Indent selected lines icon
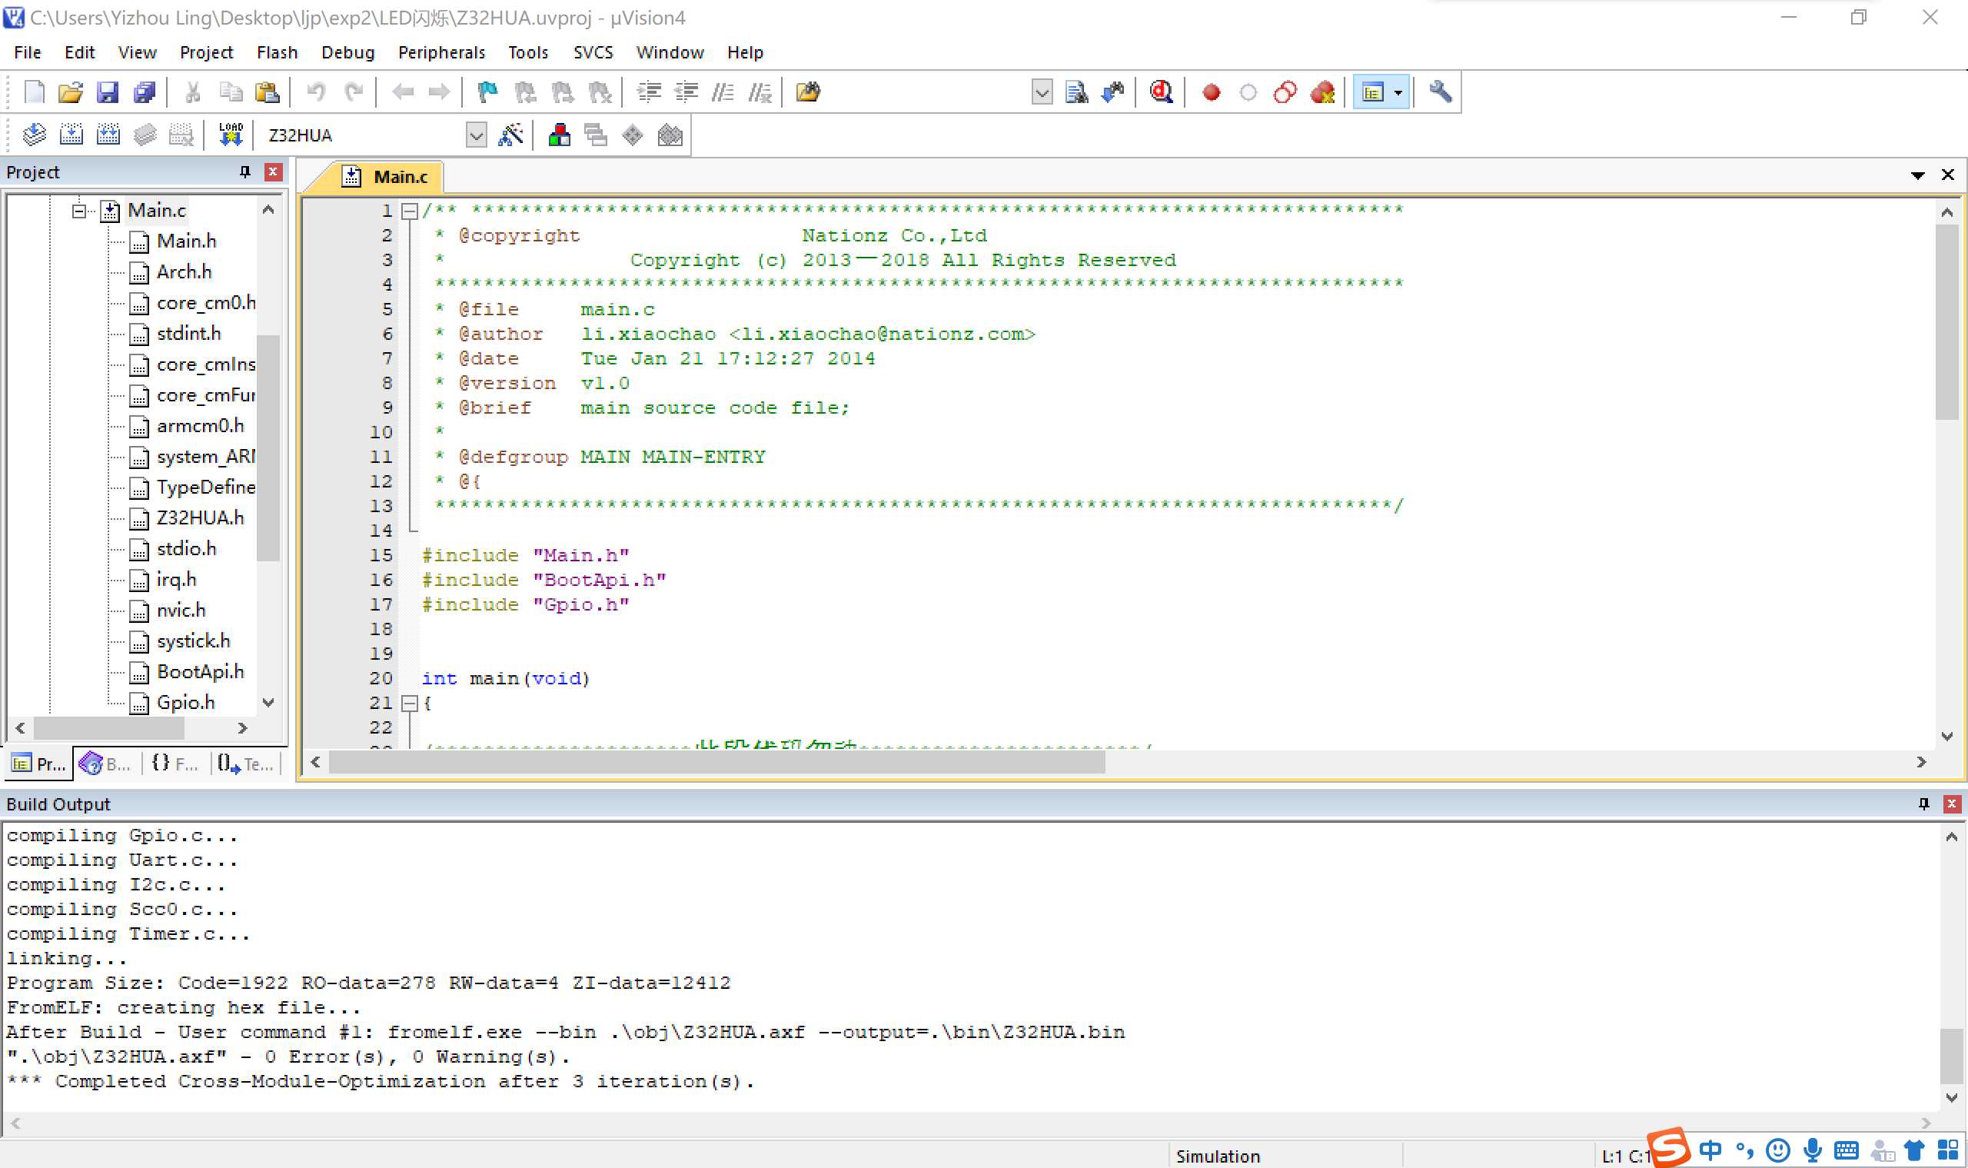The width and height of the screenshot is (1968, 1168). click(x=649, y=93)
